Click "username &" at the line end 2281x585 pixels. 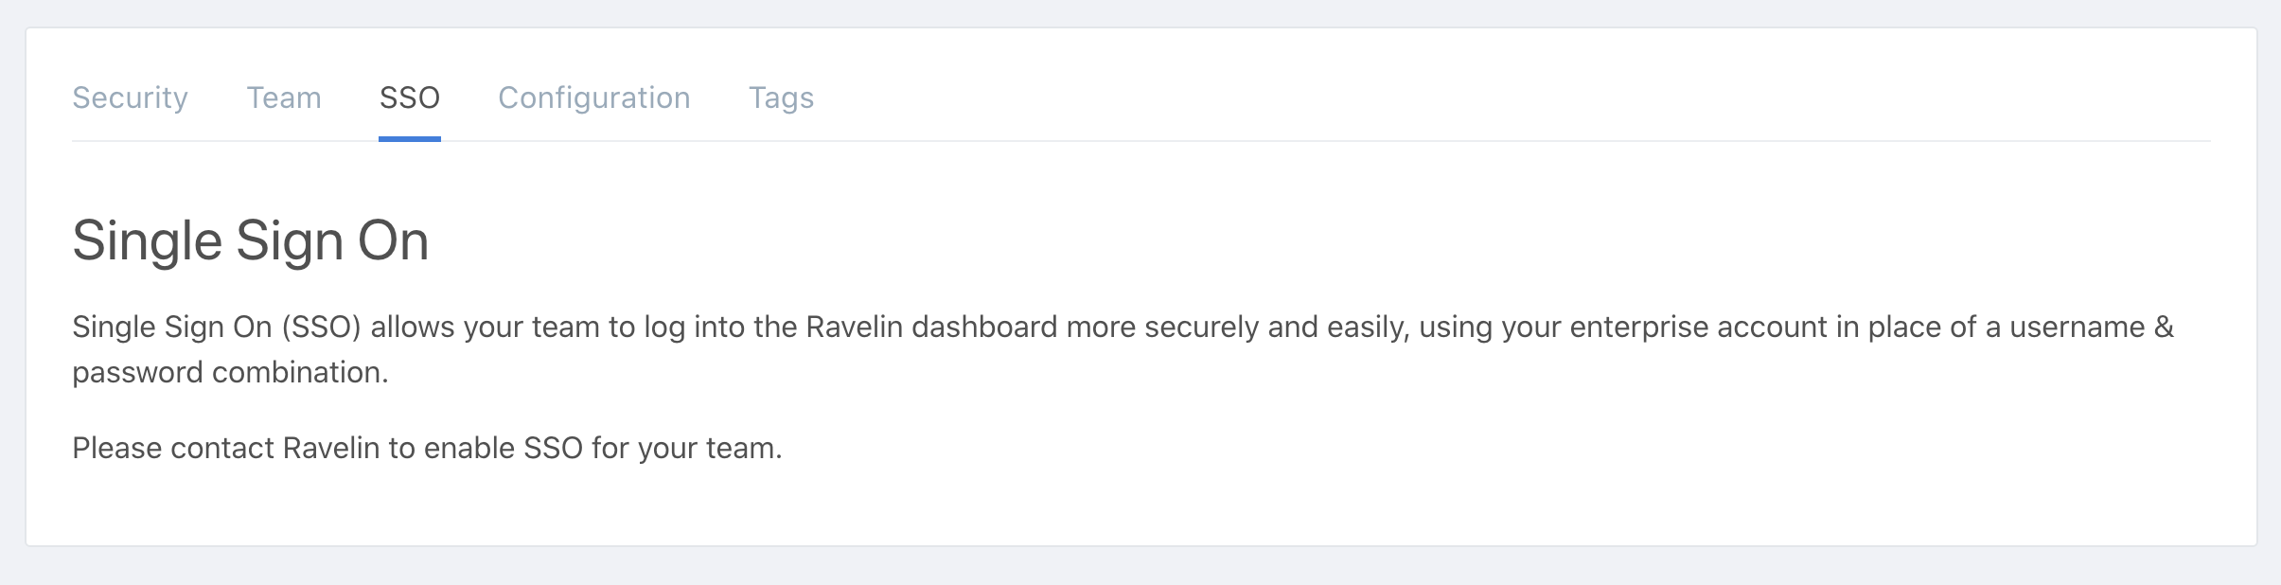click(x=2092, y=328)
